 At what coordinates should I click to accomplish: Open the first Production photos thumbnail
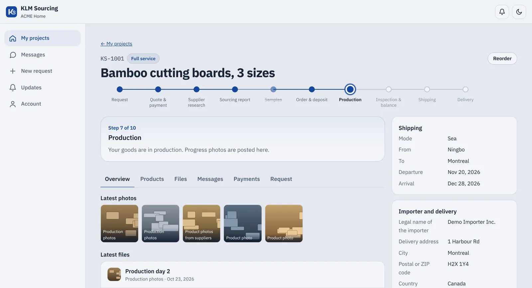coord(119,223)
